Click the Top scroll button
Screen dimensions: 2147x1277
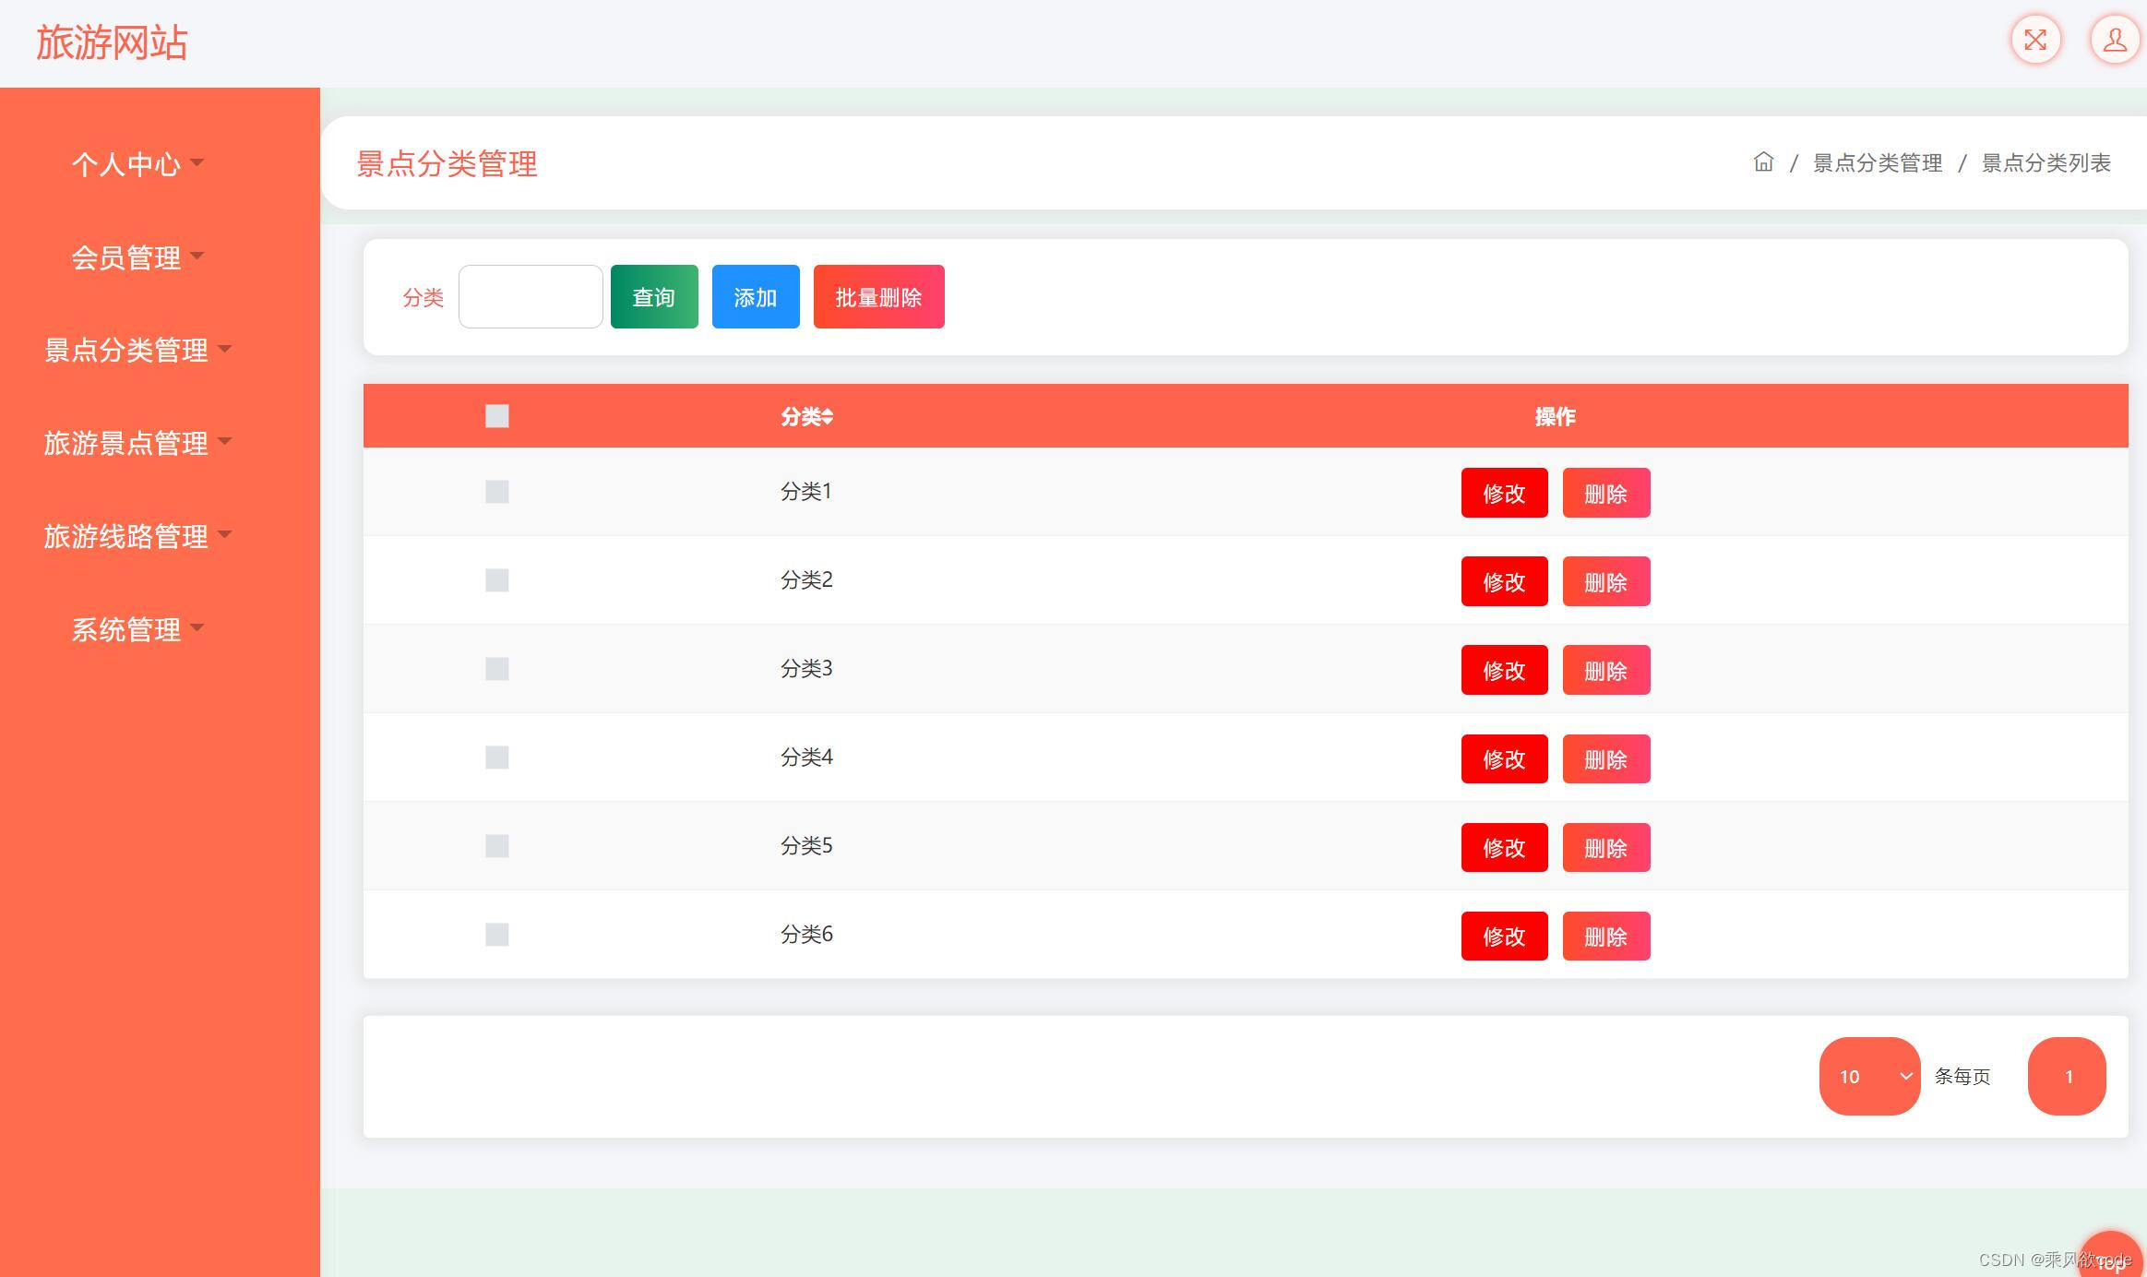[x=2110, y=1259]
